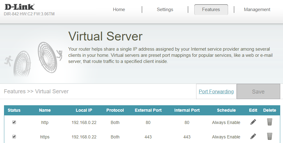
Task: Select the Features tab
Action: click(211, 10)
